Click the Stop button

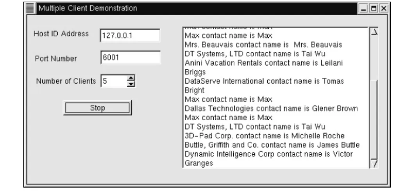[x=97, y=108]
